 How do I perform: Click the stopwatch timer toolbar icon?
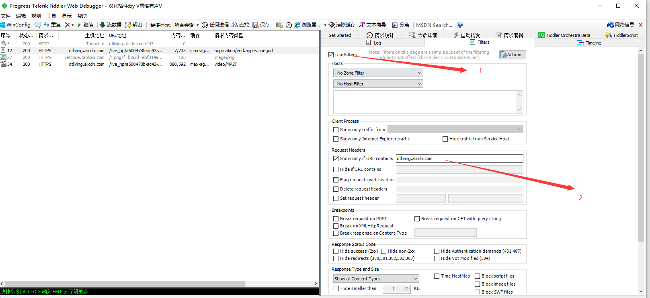coord(289,25)
